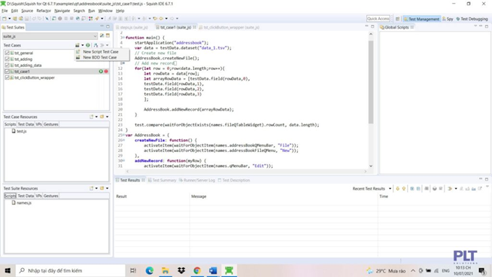Image resolution: width=492 pixels, height=277 pixels.
Task: Collapse the var AddressBook fold marker
Action: [x=123, y=135]
